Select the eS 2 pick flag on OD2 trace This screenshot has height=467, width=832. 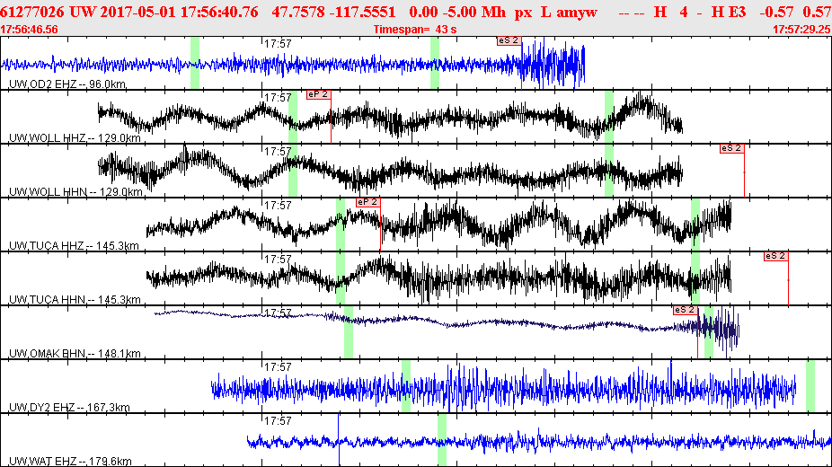pos(509,40)
